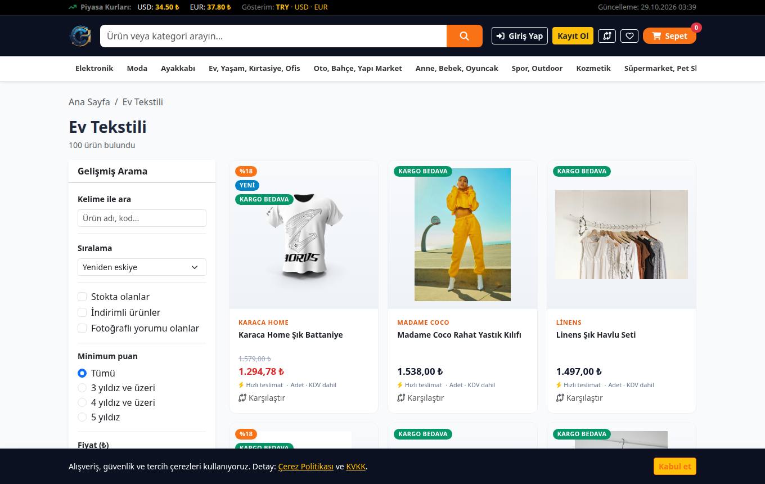
Task: Open Ayakkabı category menu
Action: pos(178,68)
